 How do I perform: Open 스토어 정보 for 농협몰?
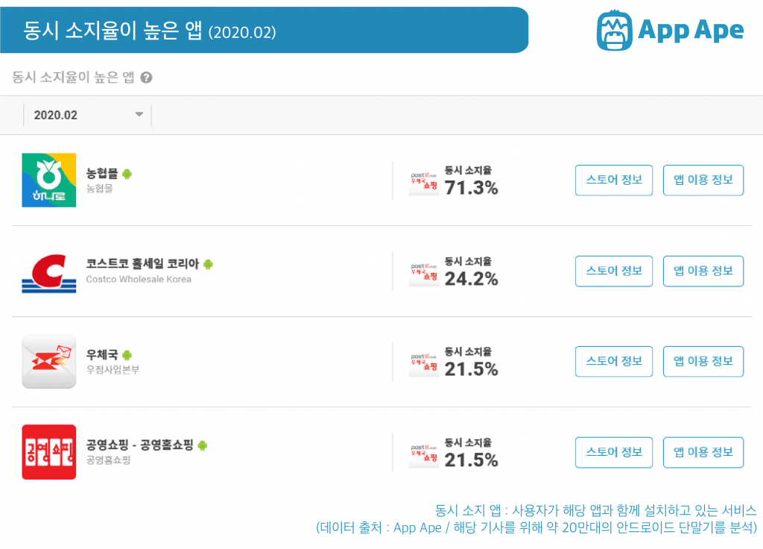614,181
